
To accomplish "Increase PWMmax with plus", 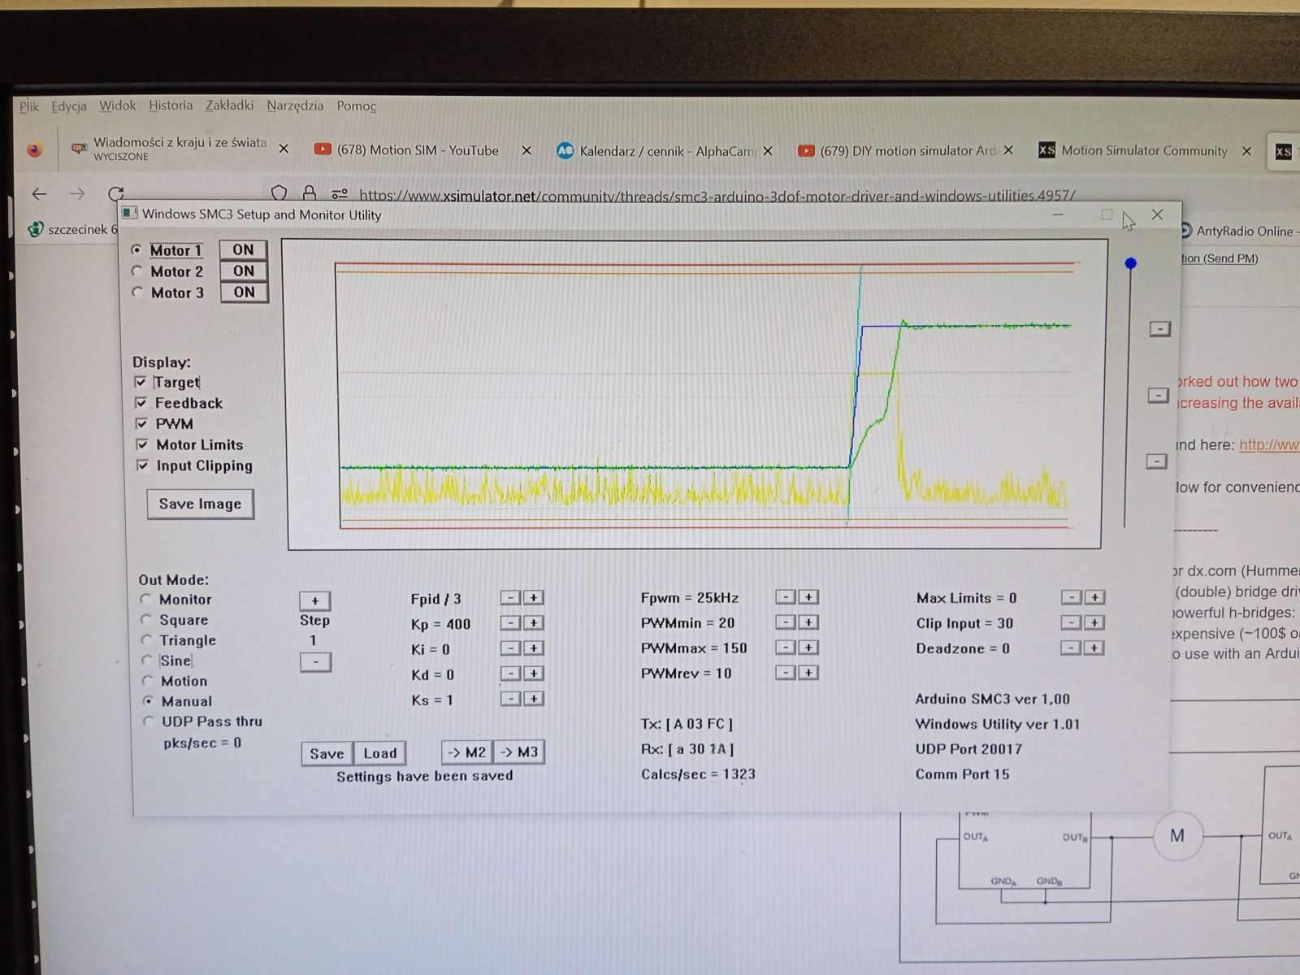I will pyautogui.click(x=808, y=648).
